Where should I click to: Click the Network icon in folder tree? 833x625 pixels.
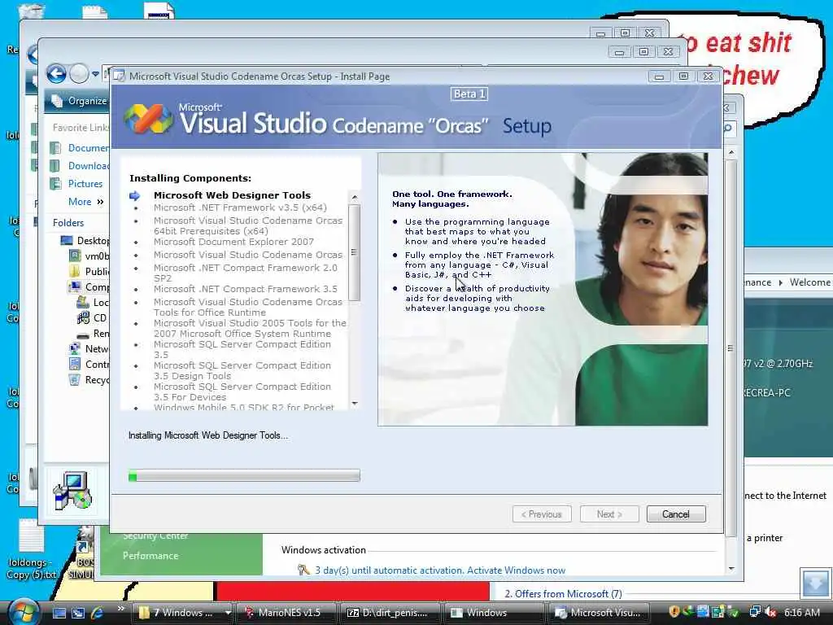75,349
